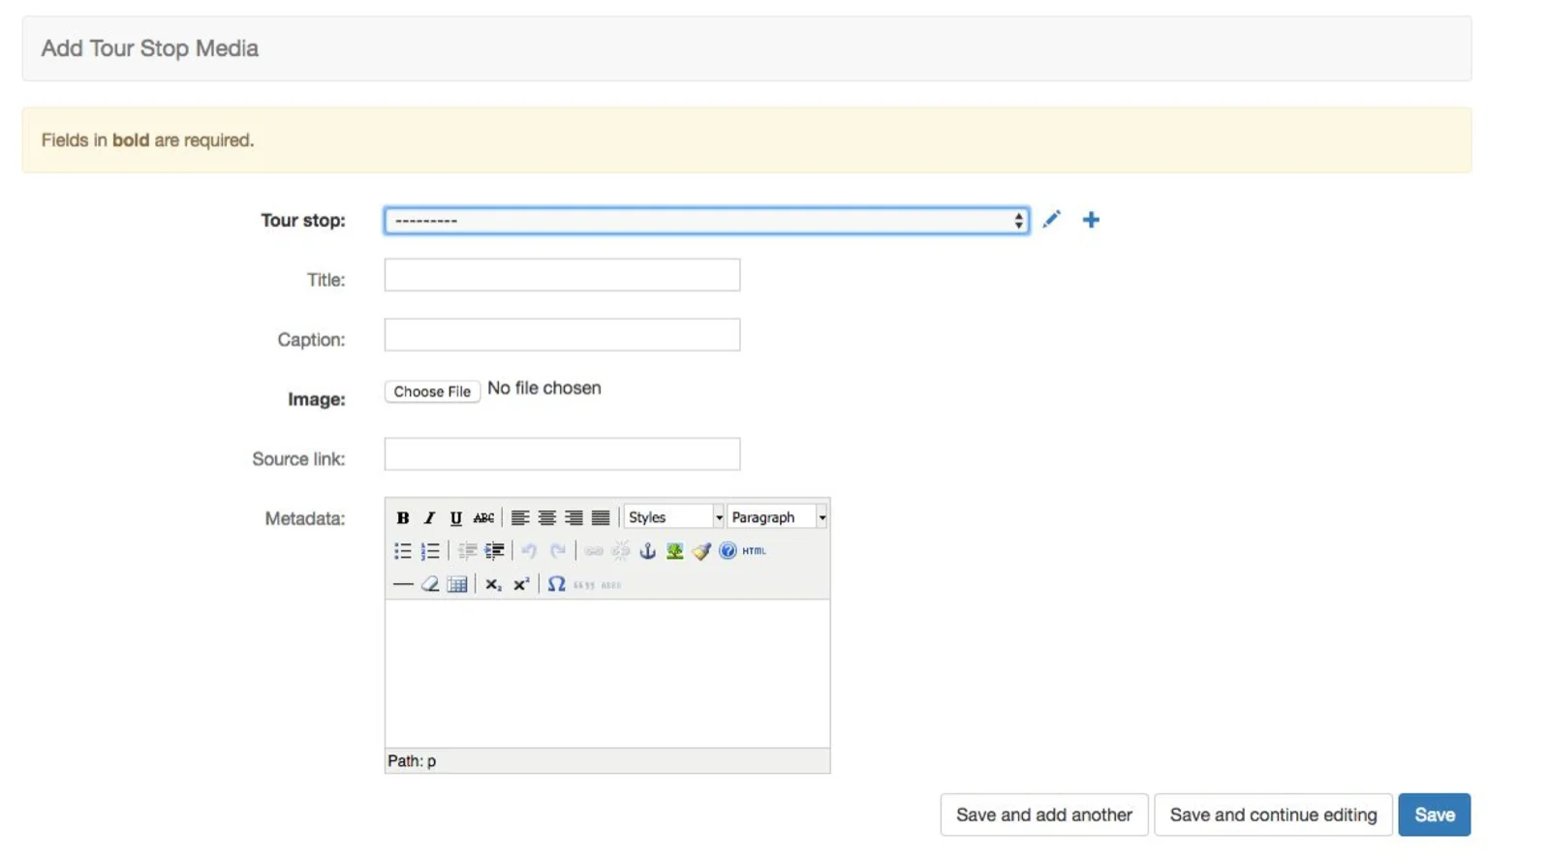Click the cleanup messy code brush icon

pyautogui.click(x=701, y=551)
